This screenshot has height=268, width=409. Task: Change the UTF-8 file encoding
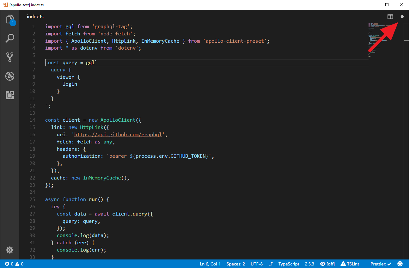tap(257, 264)
